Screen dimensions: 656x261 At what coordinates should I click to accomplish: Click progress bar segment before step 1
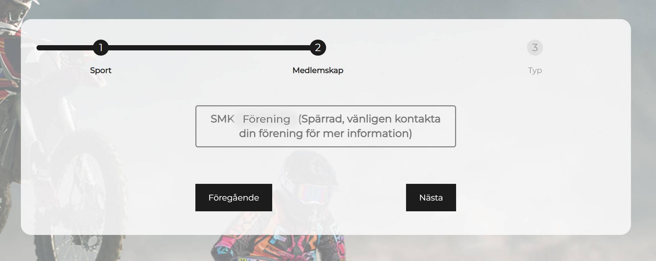coord(65,48)
